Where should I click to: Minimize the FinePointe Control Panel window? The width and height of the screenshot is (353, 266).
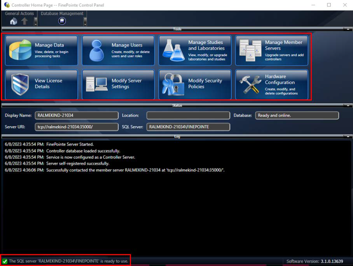coord(313,5)
